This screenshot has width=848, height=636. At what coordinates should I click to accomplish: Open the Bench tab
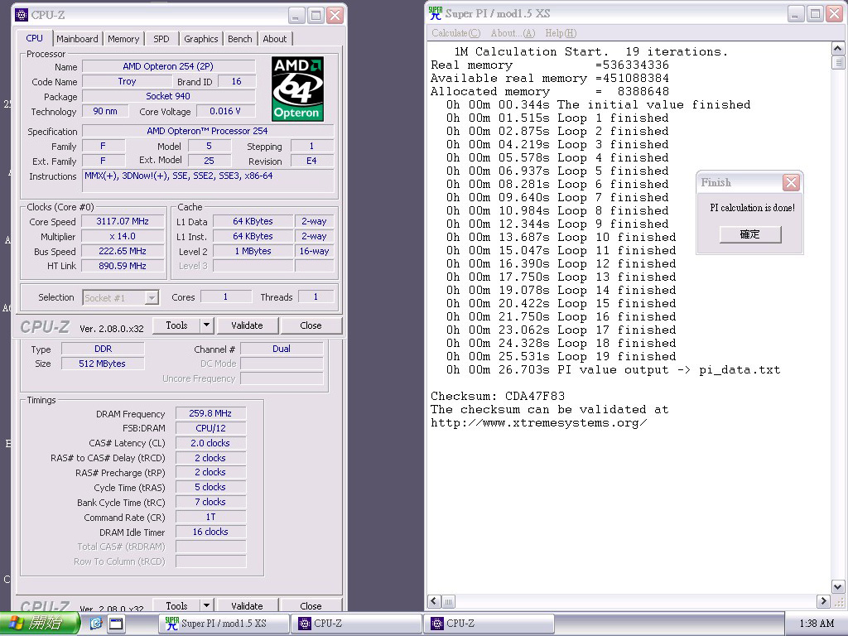click(x=239, y=39)
